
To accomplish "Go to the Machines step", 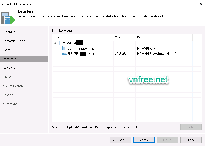I will 10,32.
